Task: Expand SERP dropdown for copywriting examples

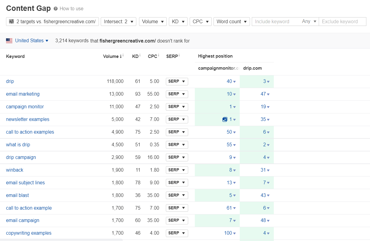Action: tap(177, 233)
